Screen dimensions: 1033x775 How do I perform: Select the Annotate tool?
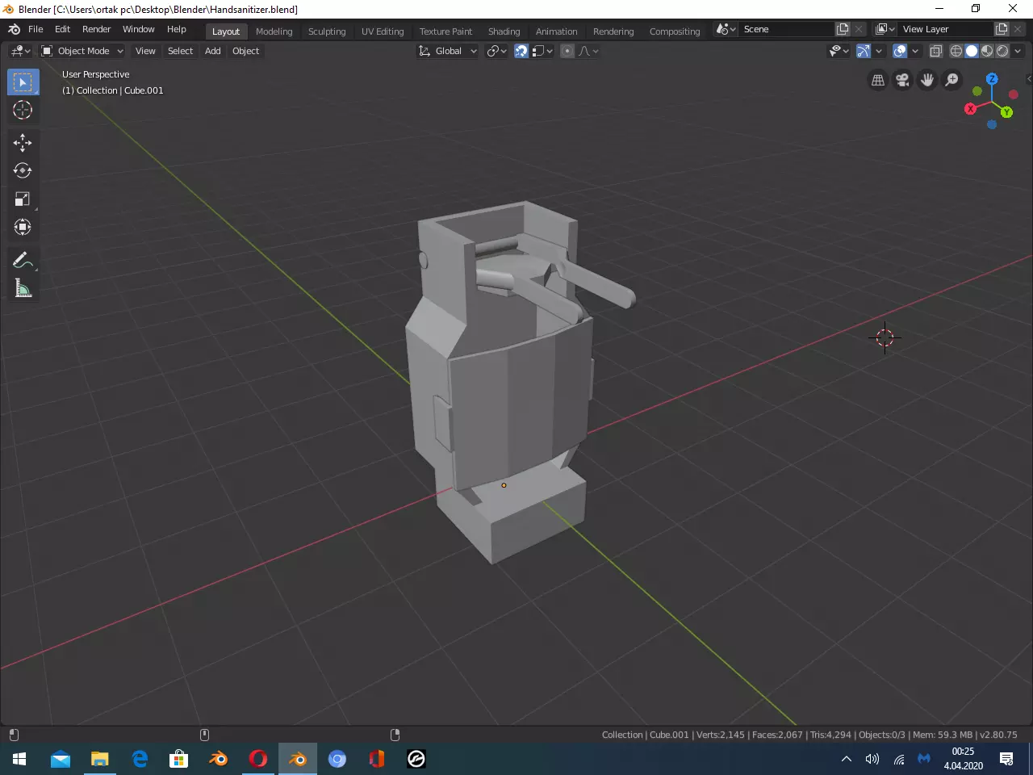(23, 260)
